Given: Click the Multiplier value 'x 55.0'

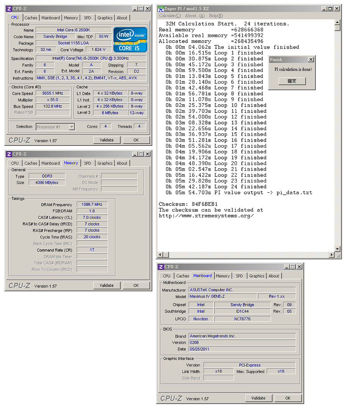Looking at the screenshot, I should tap(53, 100).
